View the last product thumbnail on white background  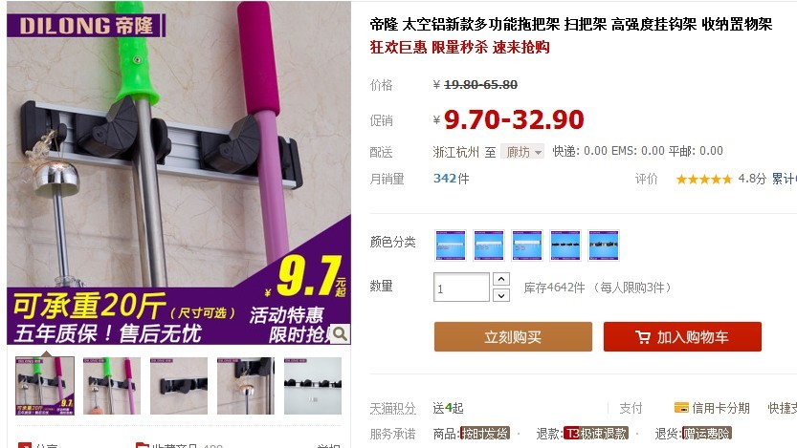pos(313,386)
